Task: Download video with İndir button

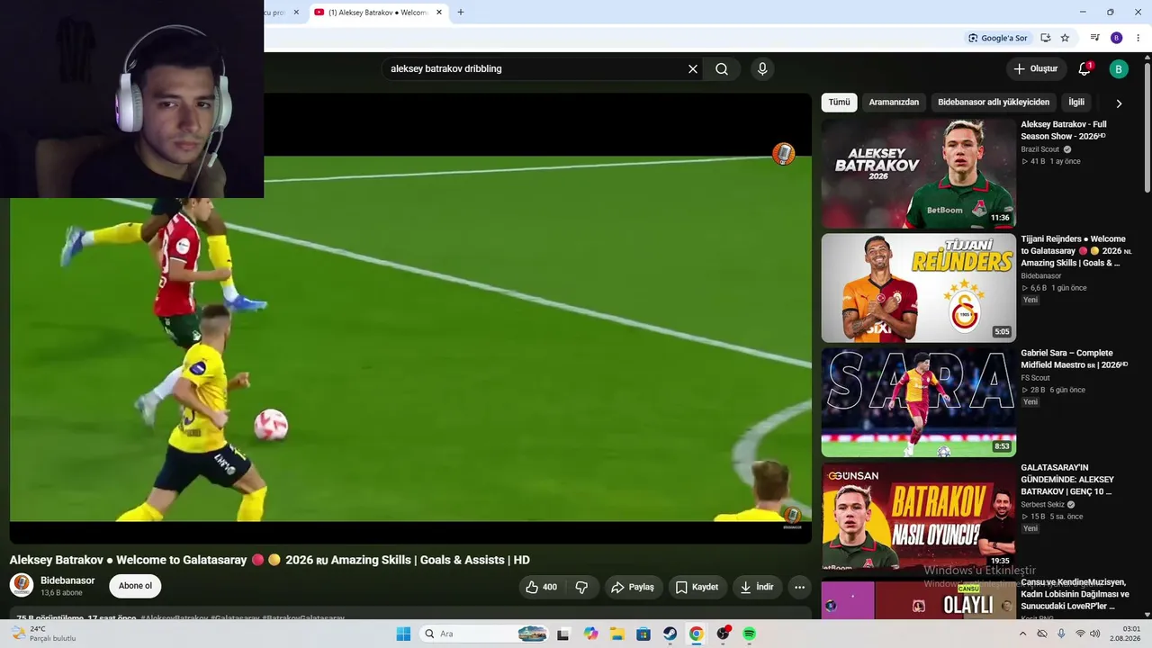Action: (x=757, y=587)
